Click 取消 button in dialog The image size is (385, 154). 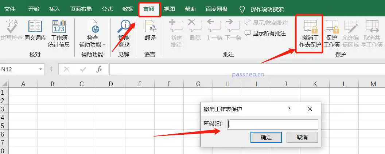coord(302,137)
